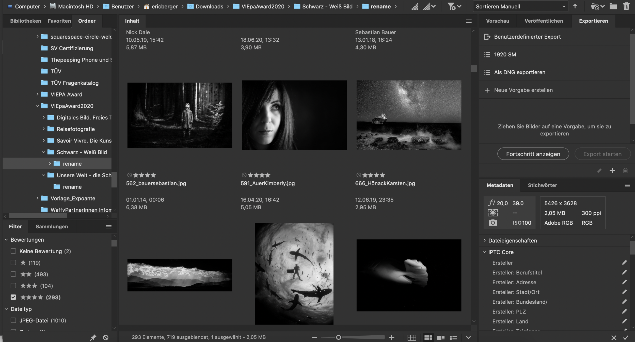635x342 pixels.
Task: Click the add export preset plus icon
Action: click(612, 170)
